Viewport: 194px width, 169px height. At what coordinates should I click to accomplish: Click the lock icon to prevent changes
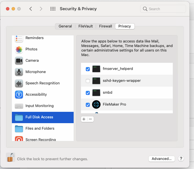pyautogui.click(x=10, y=157)
